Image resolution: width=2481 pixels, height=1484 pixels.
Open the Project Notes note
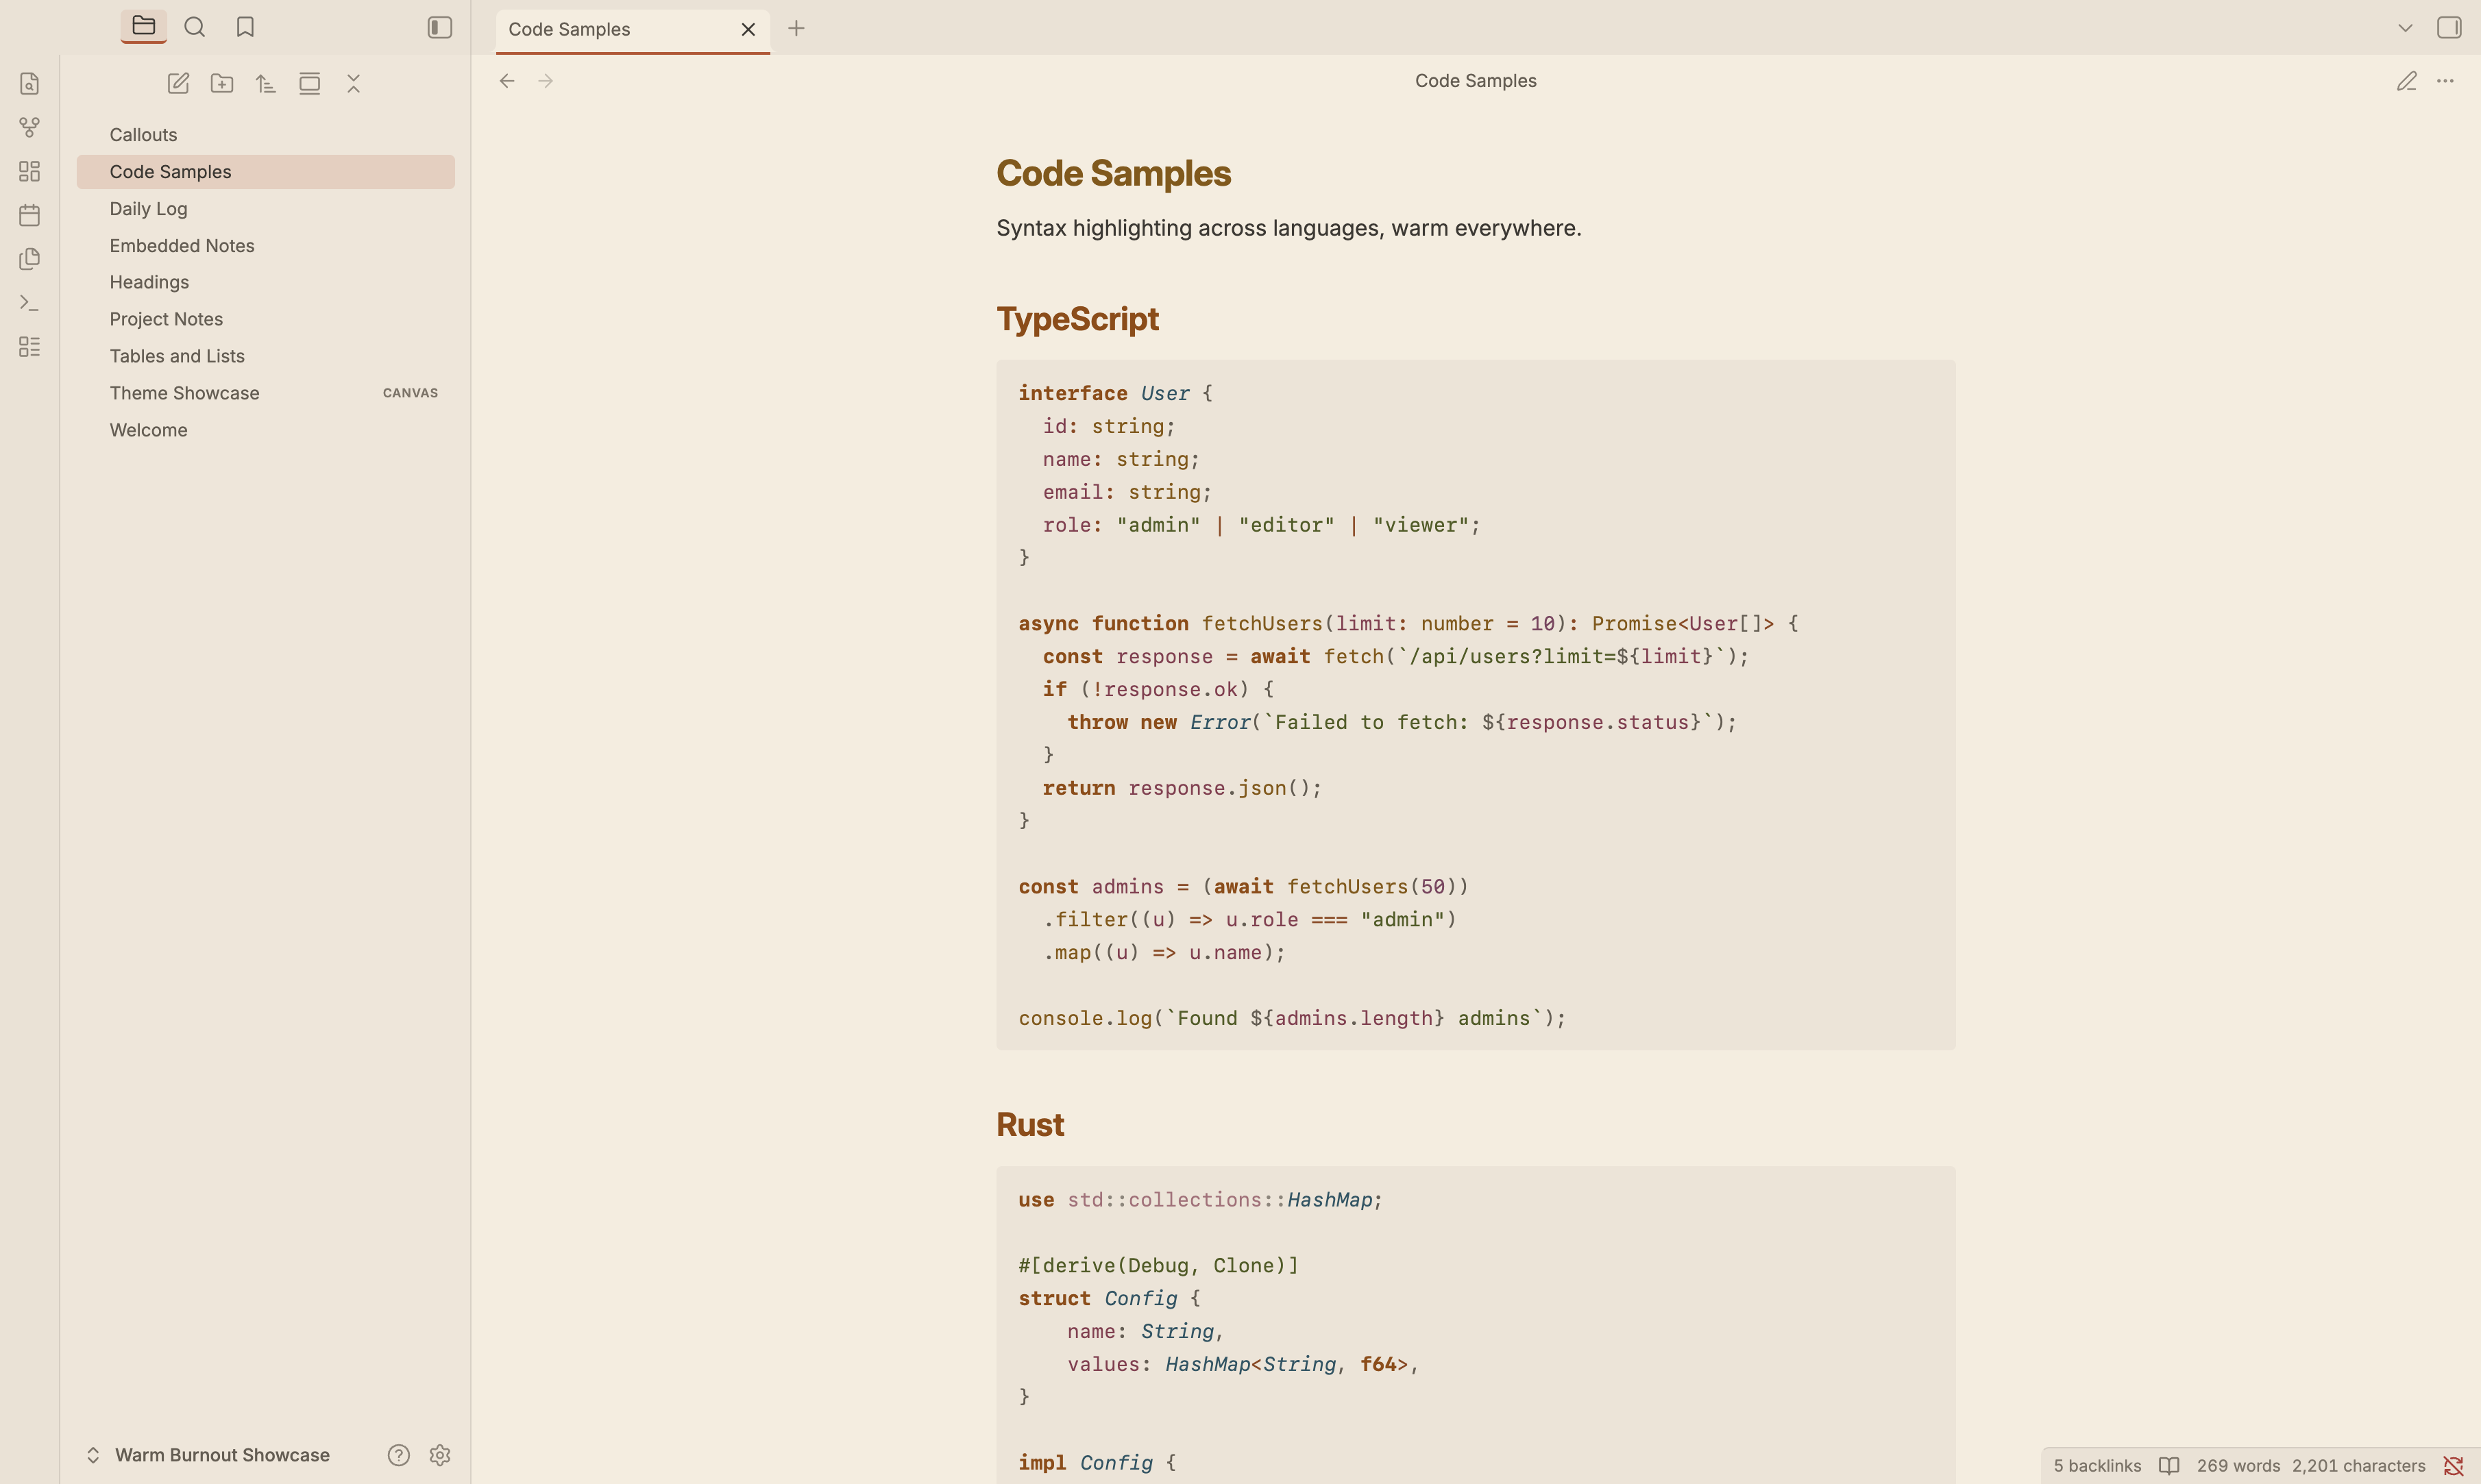click(265, 320)
